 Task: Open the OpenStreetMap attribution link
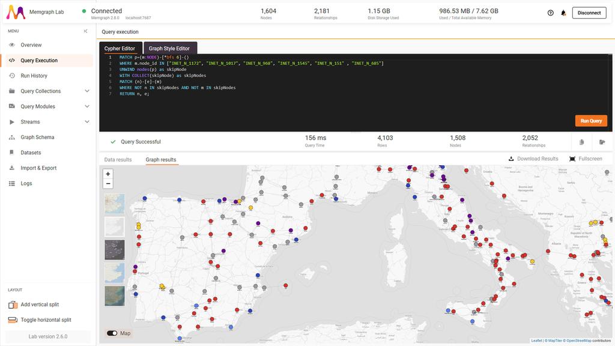click(578, 341)
